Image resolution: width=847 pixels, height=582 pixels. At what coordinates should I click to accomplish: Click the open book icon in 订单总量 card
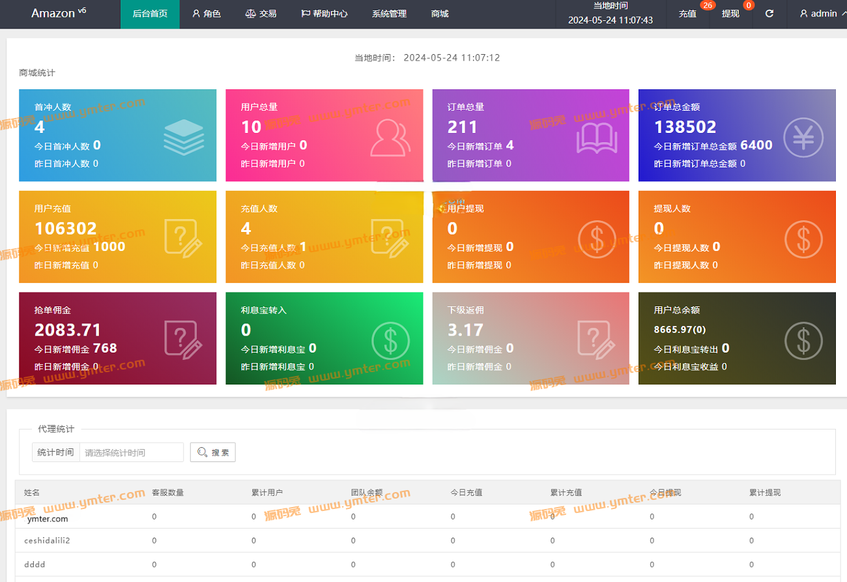point(596,139)
